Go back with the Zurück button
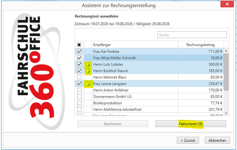Image resolution: width=237 pixels, height=150 pixels. point(188,140)
